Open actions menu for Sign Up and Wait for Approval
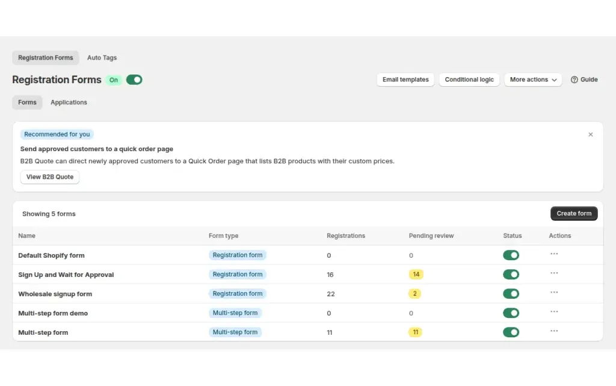Viewport: 616px width, 386px height. 554,273
